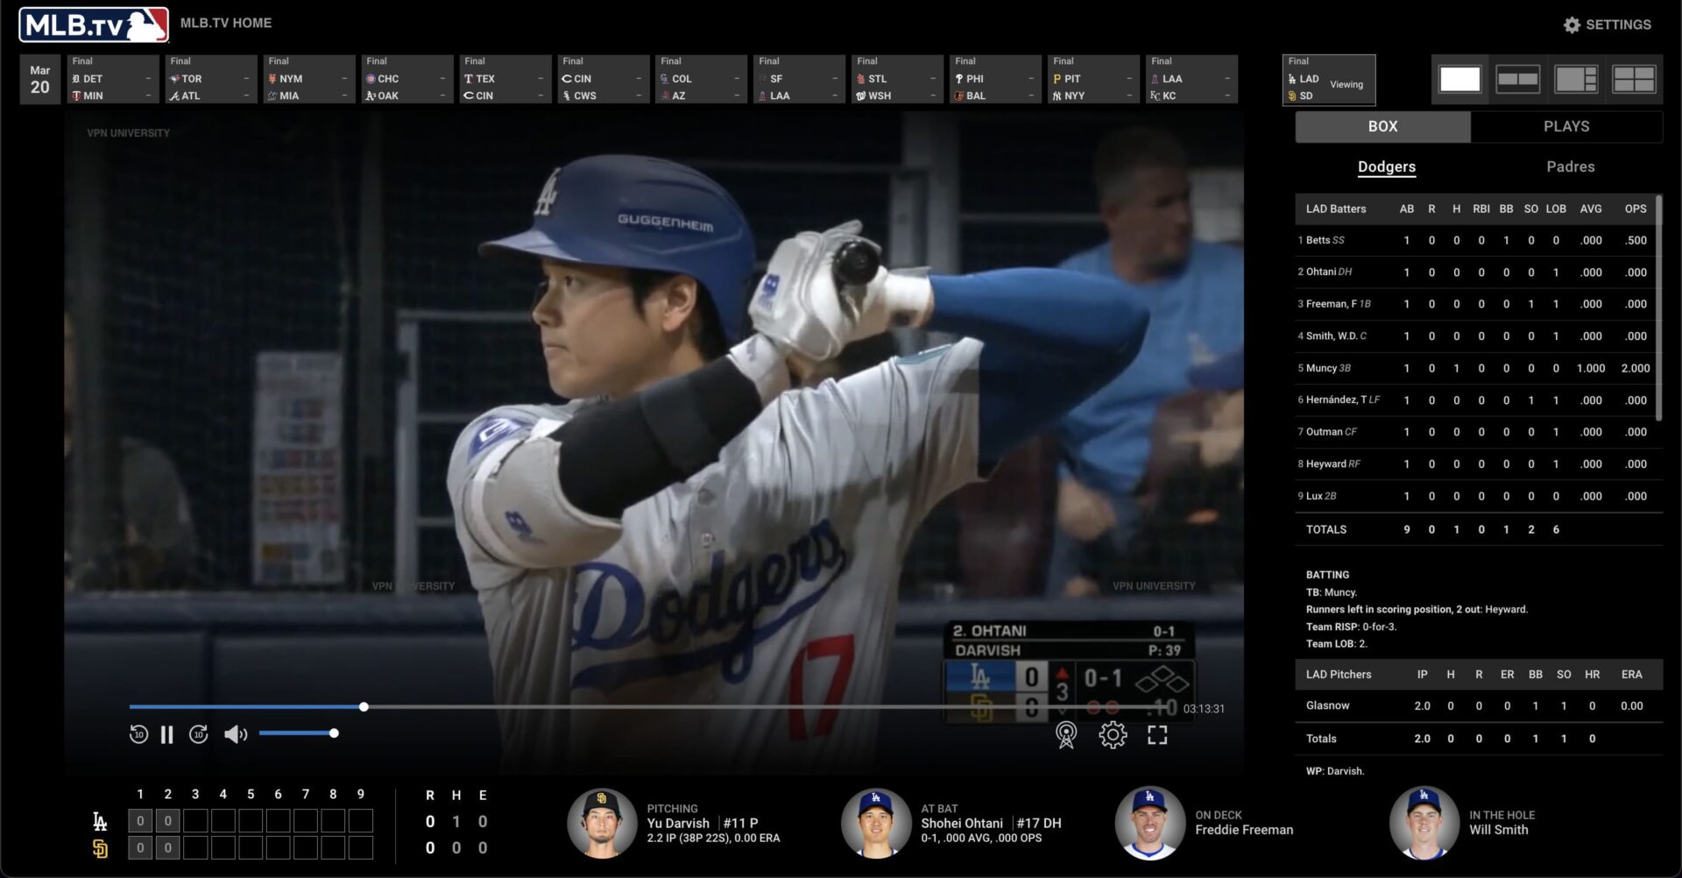This screenshot has height=878, width=1682.
Task: Go to MLB.TV HOME
Action: (x=225, y=22)
